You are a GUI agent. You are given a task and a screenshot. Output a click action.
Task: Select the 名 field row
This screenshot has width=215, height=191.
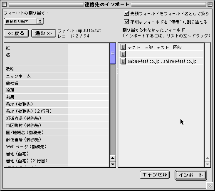point(57,55)
